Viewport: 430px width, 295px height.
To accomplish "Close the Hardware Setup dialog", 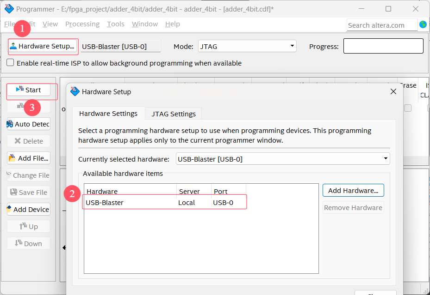I will 393,91.
